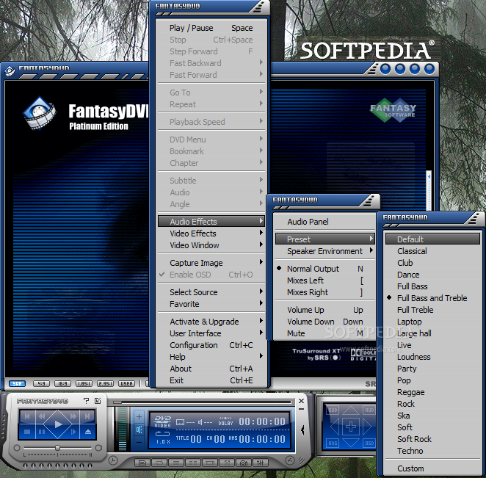Click the double-column list toolbar icon
This screenshot has width=486, height=478.
tap(193, 463)
